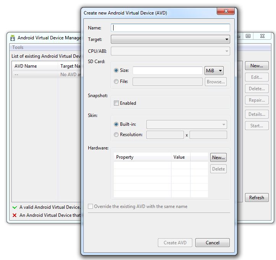The height and width of the screenshot is (260, 276).
Task: Click the SD Card File path field
Action: (167, 82)
